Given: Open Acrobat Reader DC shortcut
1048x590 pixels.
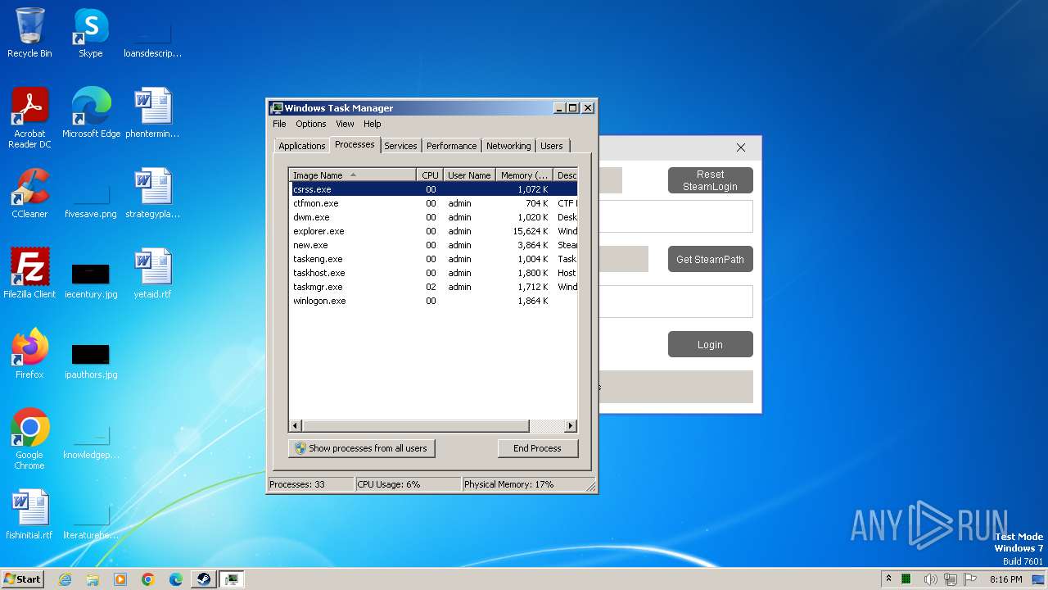Looking at the screenshot, I should click(x=29, y=118).
